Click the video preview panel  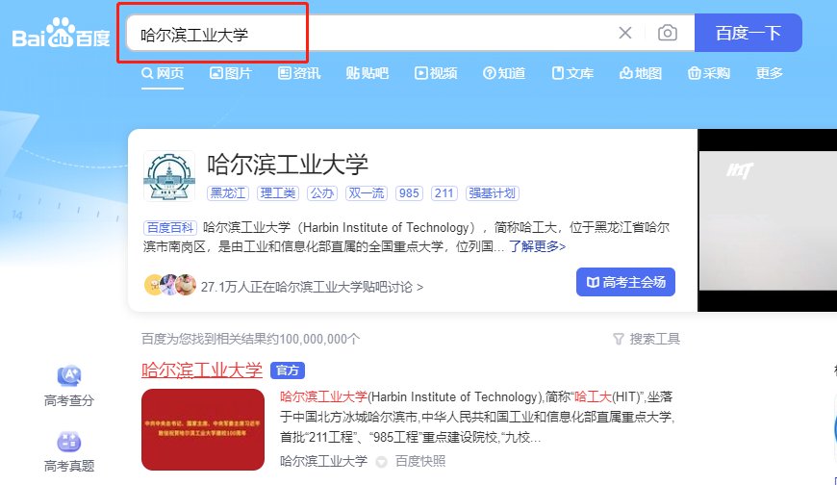pyautogui.click(x=768, y=220)
